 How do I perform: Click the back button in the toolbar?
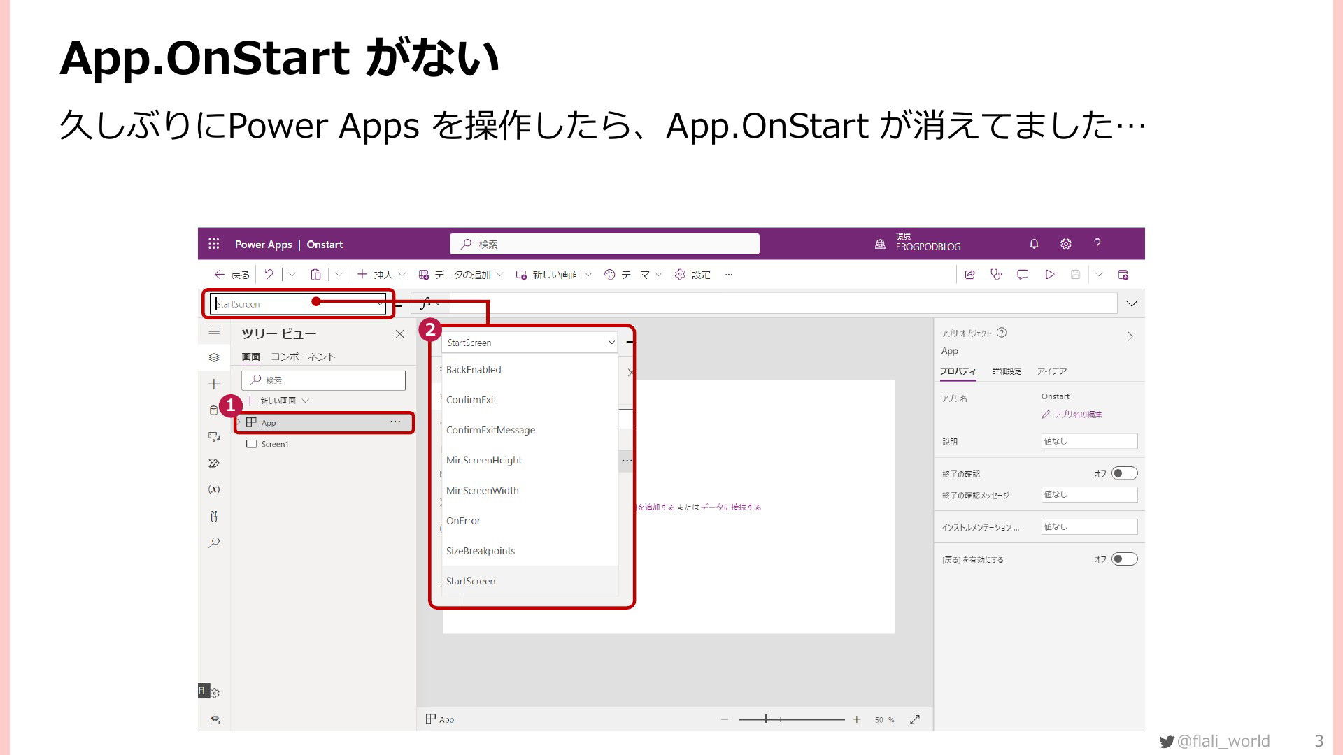(x=232, y=275)
